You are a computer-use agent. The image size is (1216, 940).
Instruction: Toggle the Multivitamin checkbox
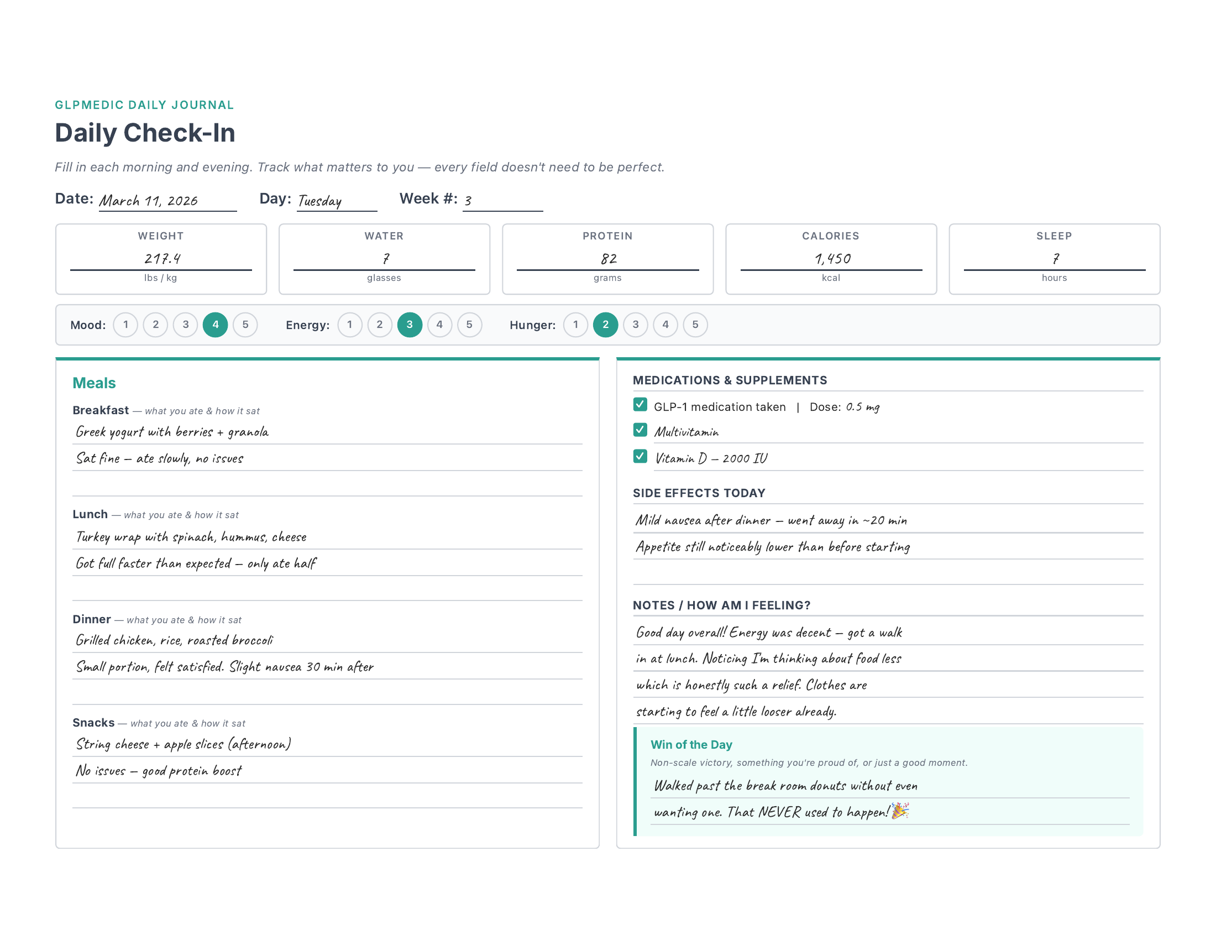(641, 430)
